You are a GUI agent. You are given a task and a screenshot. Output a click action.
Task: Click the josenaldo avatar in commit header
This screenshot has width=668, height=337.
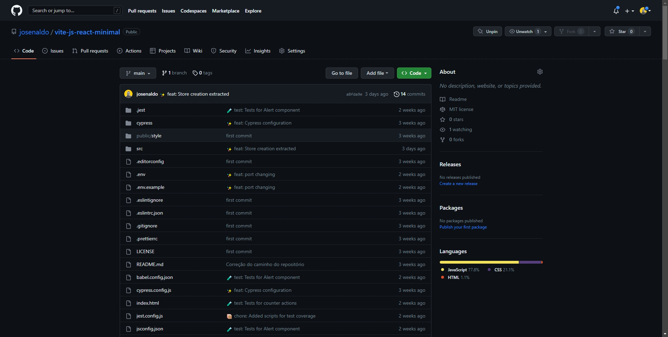128,94
